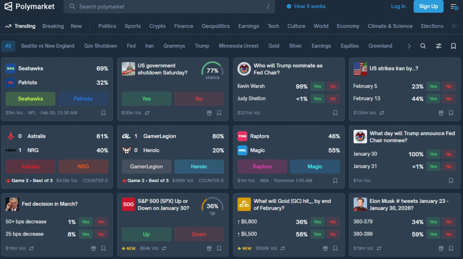Choose No on government shutdown Saturday
This screenshot has width=463, height=259.
coord(199,99)
